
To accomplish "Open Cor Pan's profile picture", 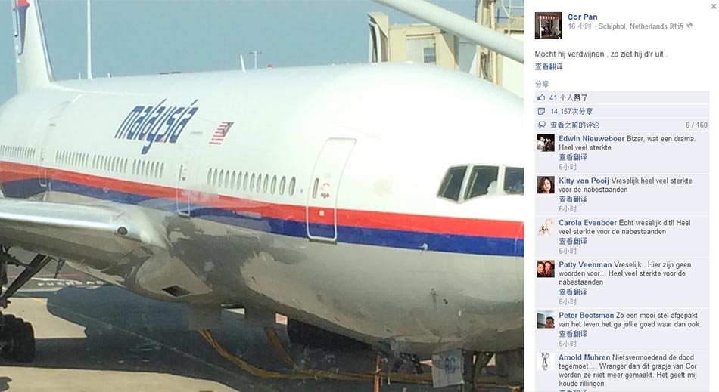I will tap(549, 26).
